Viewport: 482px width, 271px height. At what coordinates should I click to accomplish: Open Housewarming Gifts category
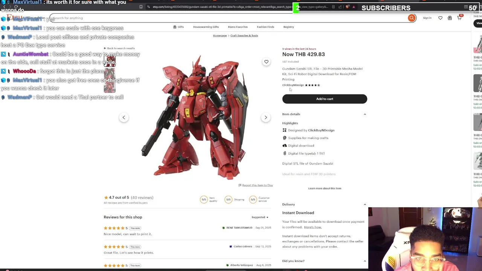pyautogui.click(x=206, y=27)
